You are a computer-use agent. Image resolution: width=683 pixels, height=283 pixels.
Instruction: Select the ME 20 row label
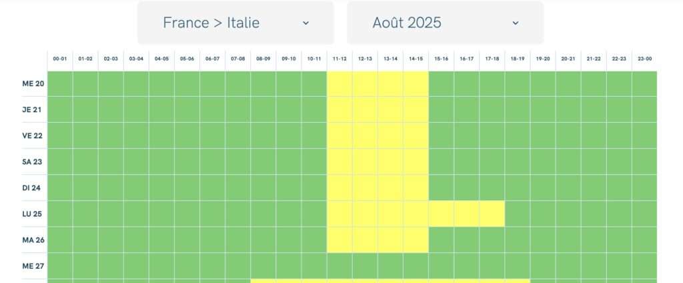tap(33, 83)
